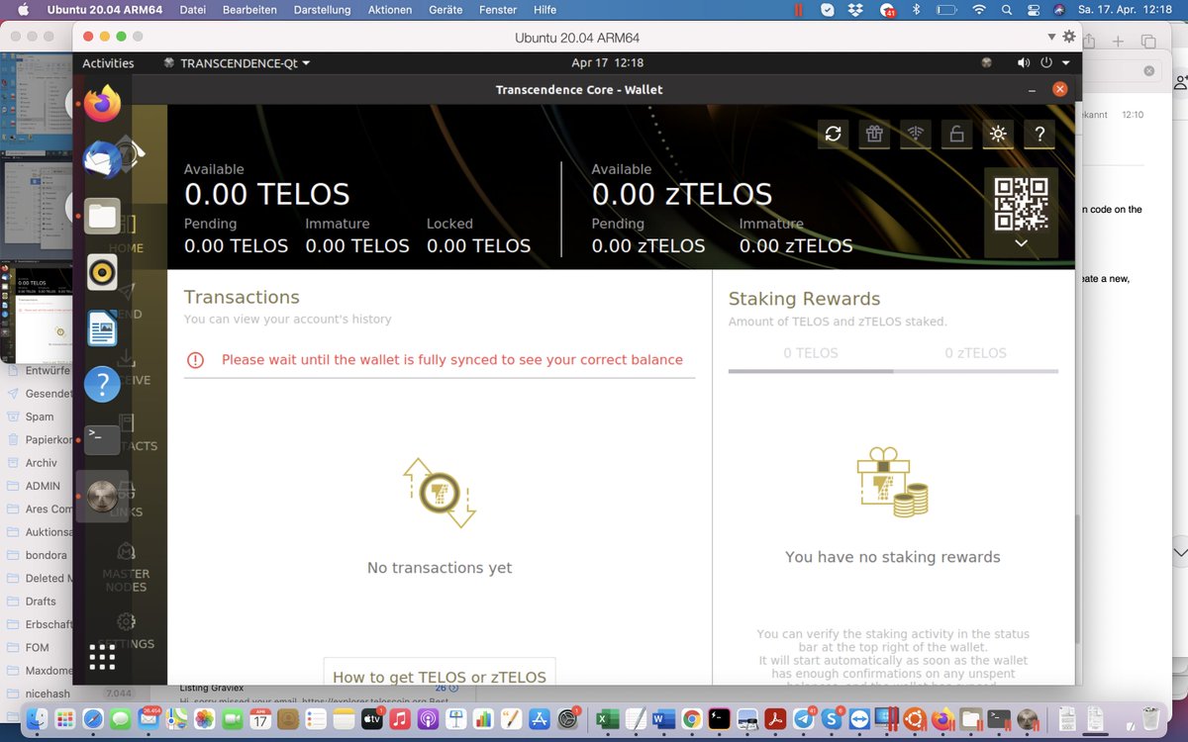Open Microsoft Excel in the macOS Dock
This screenshot has width=1188, height=742.
pos(609,718)
